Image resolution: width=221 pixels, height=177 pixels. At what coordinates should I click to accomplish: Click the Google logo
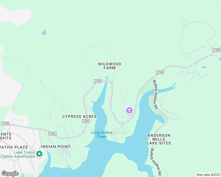tap(10, 173)
